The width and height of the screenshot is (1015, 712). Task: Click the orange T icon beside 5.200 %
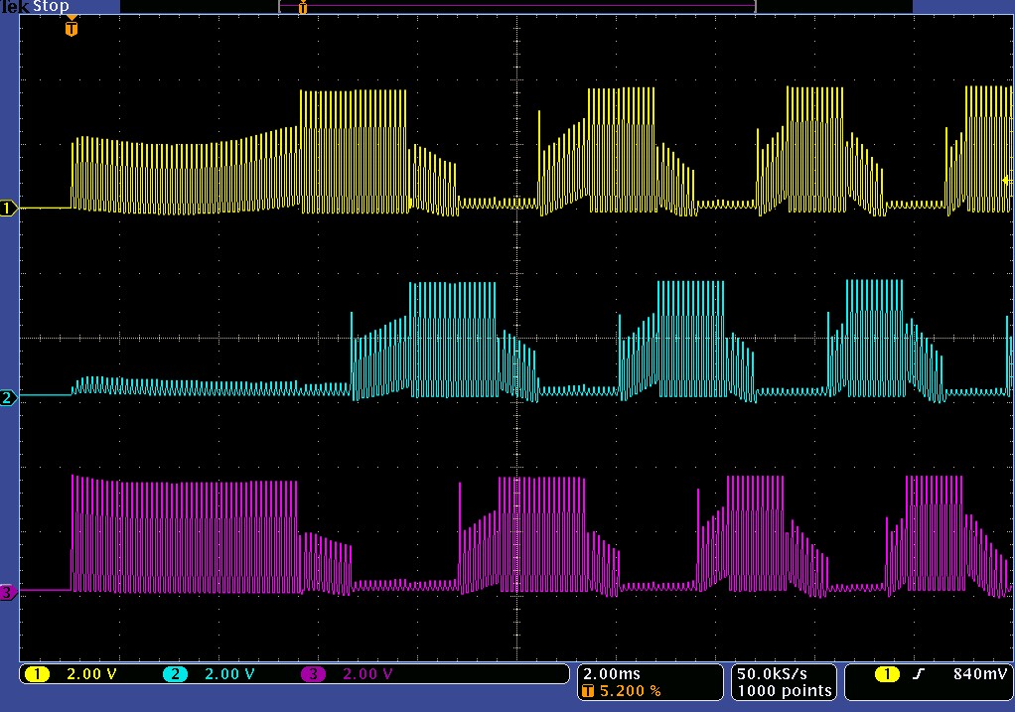588,691
